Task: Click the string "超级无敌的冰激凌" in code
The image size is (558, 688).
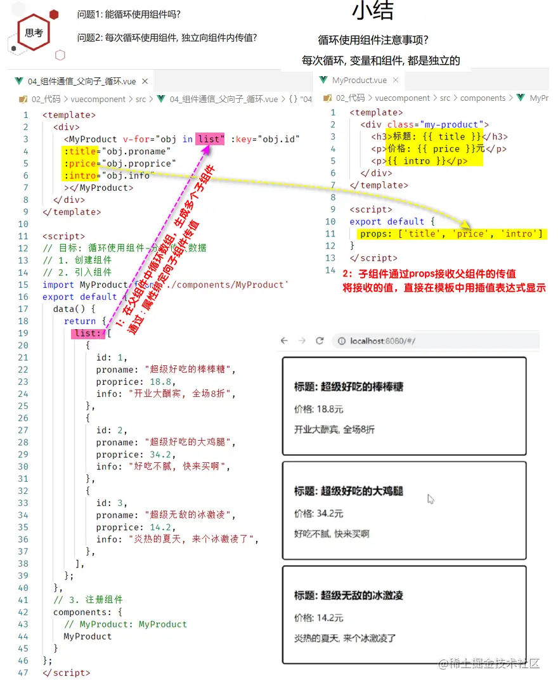Action: tap(188, 515)
